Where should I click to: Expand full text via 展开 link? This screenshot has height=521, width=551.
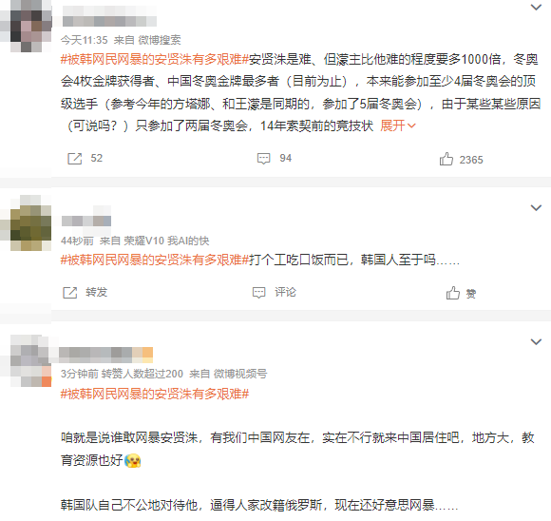tap(398, 125)
